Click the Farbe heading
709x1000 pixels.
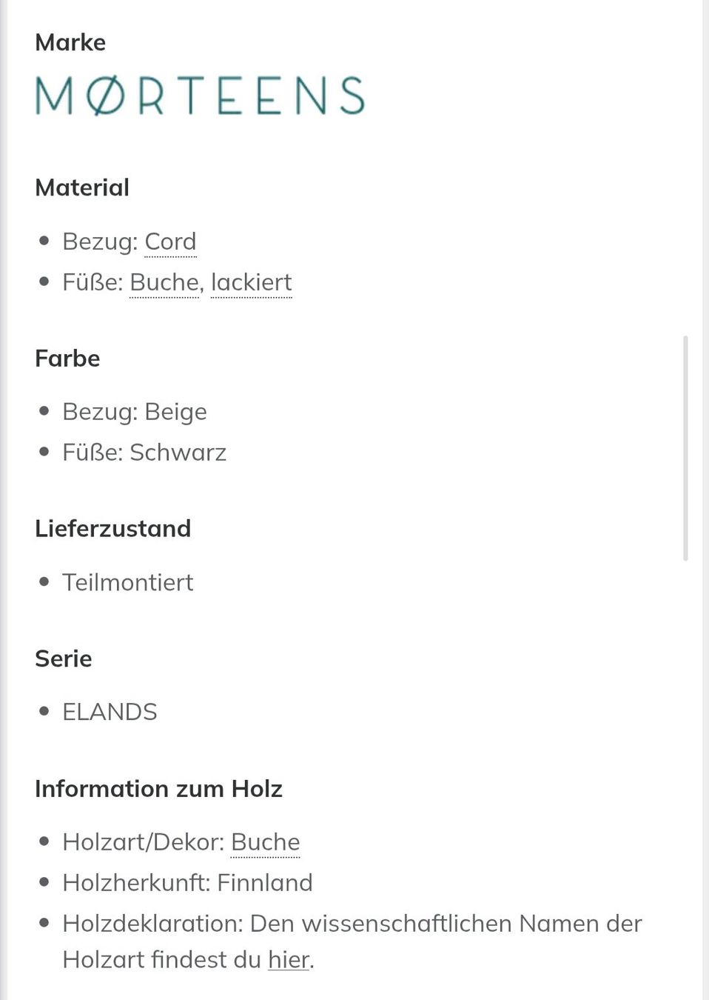[67, 359]
